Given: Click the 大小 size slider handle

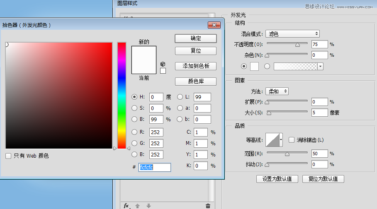Looking at the screenshot, I should [x=269, y=113].
